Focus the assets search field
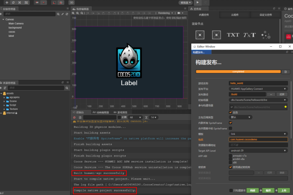The width and height of the screenshot is (293, 195). coord(36,88)
